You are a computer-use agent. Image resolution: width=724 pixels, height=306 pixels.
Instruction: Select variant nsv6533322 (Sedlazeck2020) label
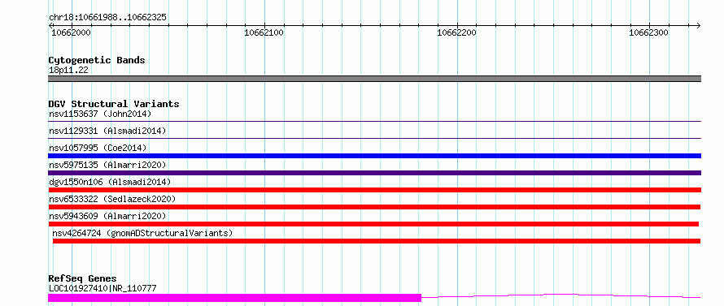click(x=112, y=199)
